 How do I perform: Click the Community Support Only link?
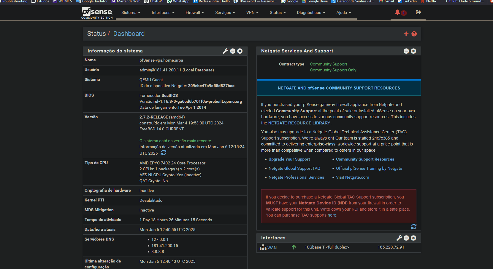[333, 70]
